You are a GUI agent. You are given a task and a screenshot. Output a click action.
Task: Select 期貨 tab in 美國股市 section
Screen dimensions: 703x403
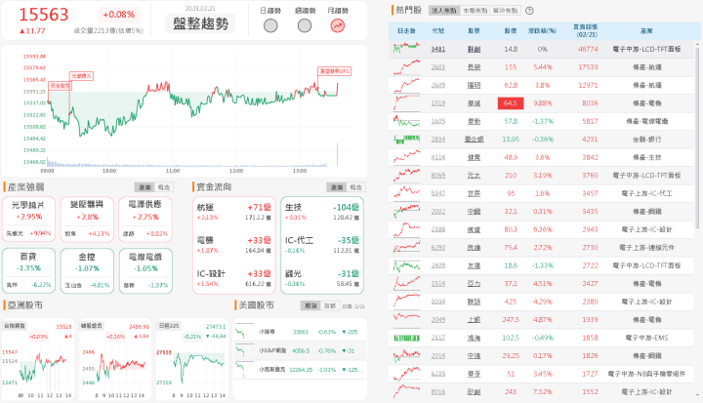point(310,305)
